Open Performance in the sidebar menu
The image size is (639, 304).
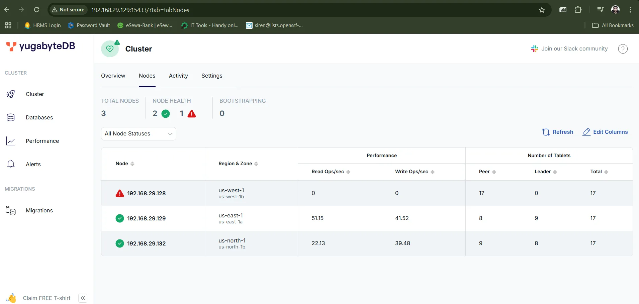42,141
